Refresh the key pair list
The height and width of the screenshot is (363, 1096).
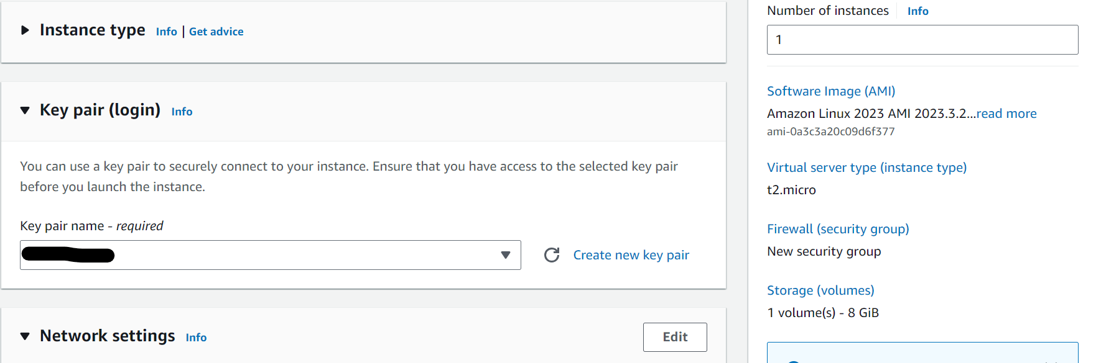[552, 255]
